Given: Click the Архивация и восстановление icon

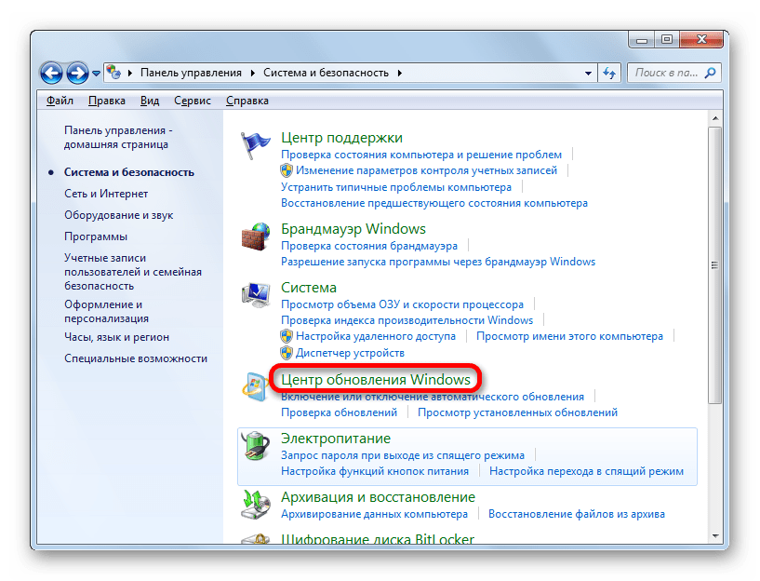Looking at the screenshot, I should [255, 505].
